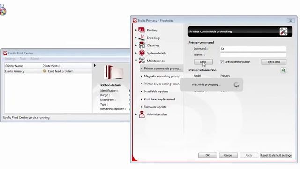
Task: Expand the System details tree node
Action: tap(136, 53)
